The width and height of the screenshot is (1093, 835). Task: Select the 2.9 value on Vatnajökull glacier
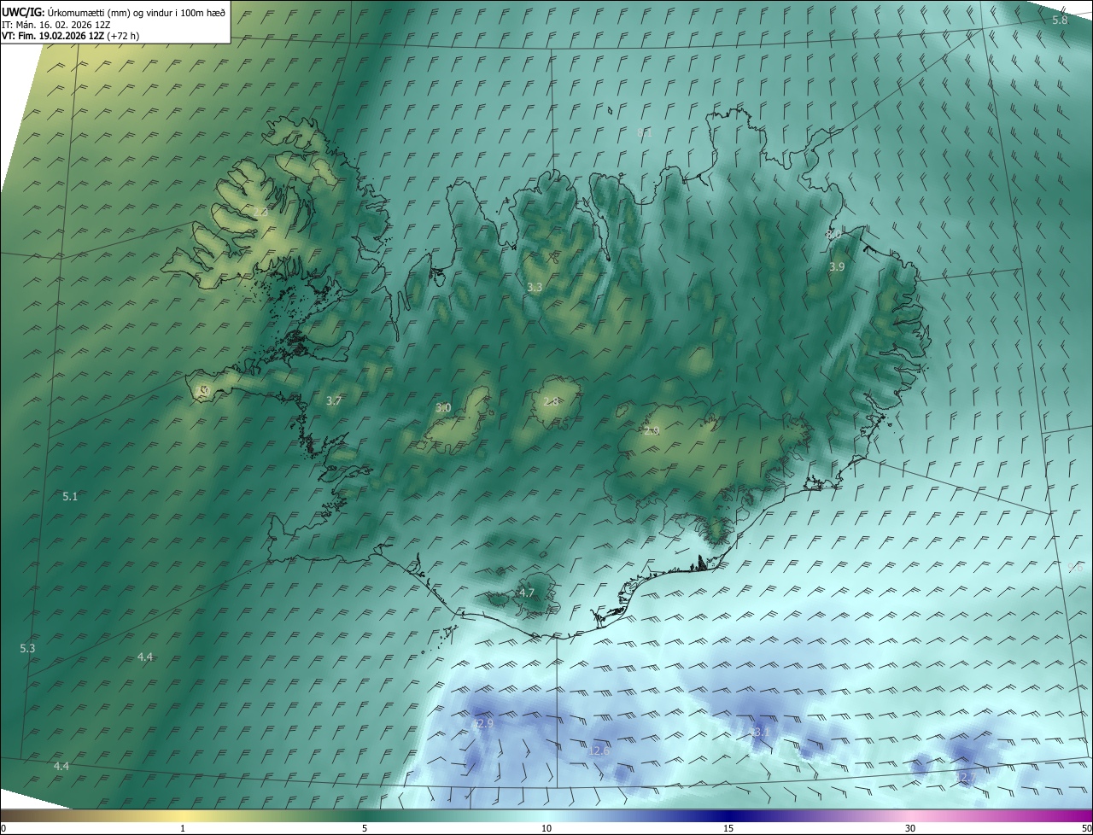652,431
